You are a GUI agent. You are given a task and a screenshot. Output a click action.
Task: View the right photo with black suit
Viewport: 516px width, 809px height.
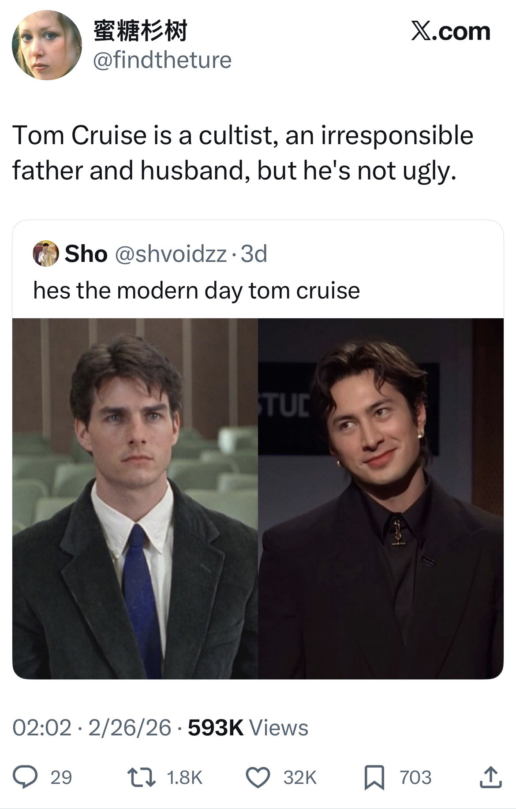(x=381, y=499)
